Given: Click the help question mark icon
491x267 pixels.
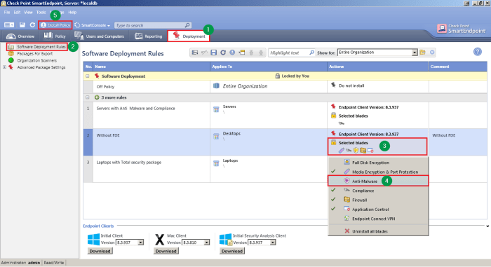Looking at the screenshot, I should coord(477,52).
